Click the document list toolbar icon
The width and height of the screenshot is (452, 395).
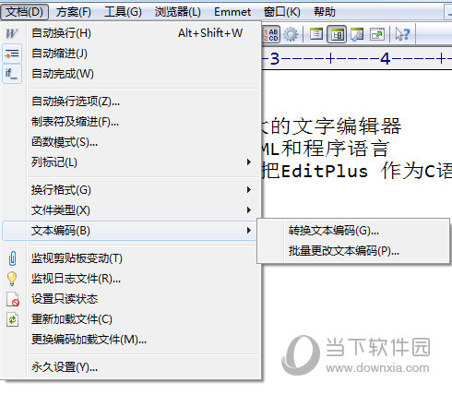point(316,34)
